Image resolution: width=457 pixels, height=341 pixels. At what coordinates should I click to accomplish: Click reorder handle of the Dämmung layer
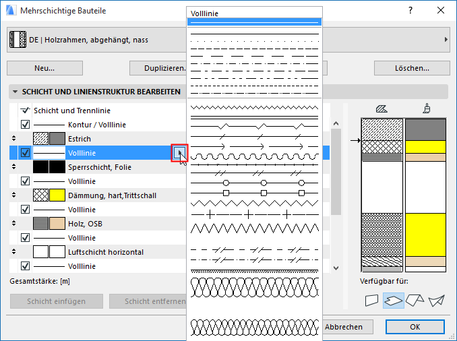point(13,195)
